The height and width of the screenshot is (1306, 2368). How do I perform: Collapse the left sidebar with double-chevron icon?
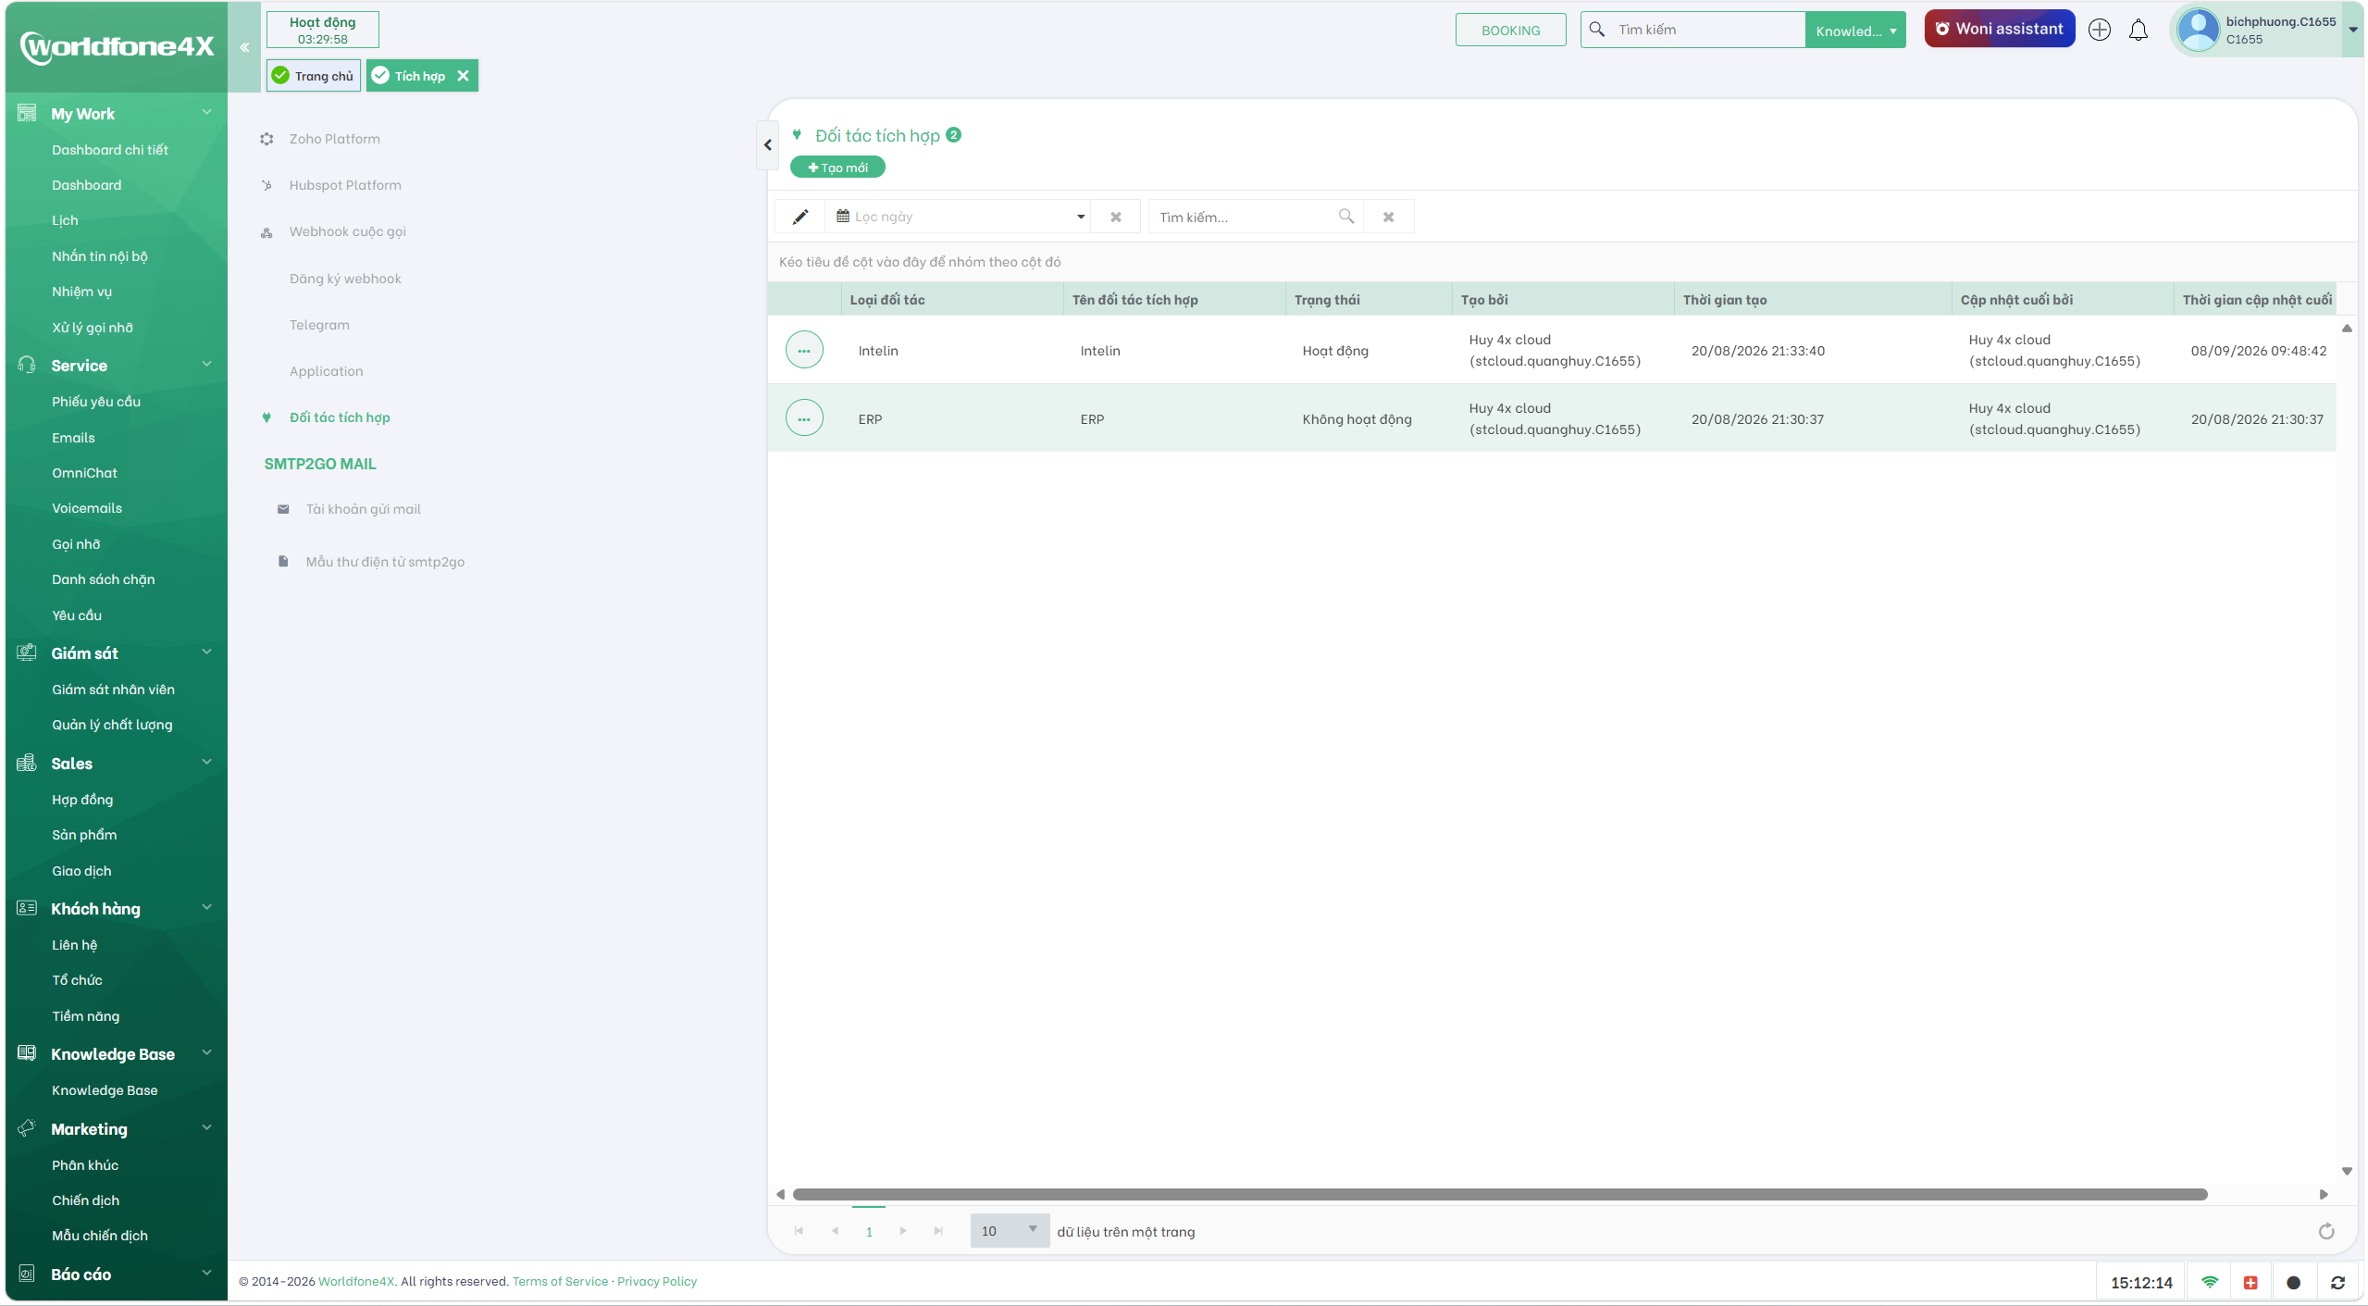click(x=244, y=47)
